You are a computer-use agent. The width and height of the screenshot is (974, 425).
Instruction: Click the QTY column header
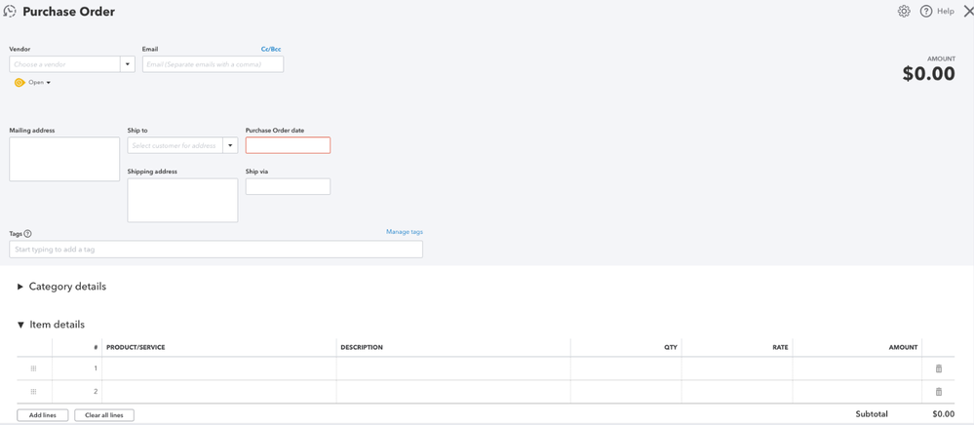670,347
